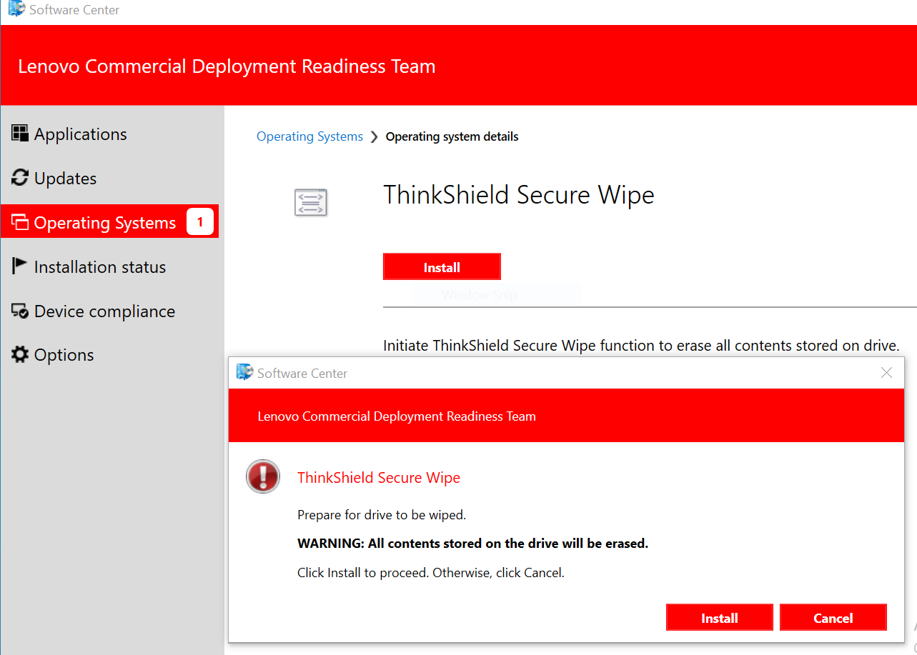Click the WARNING all contents erased text

click(x=472, y=544)
